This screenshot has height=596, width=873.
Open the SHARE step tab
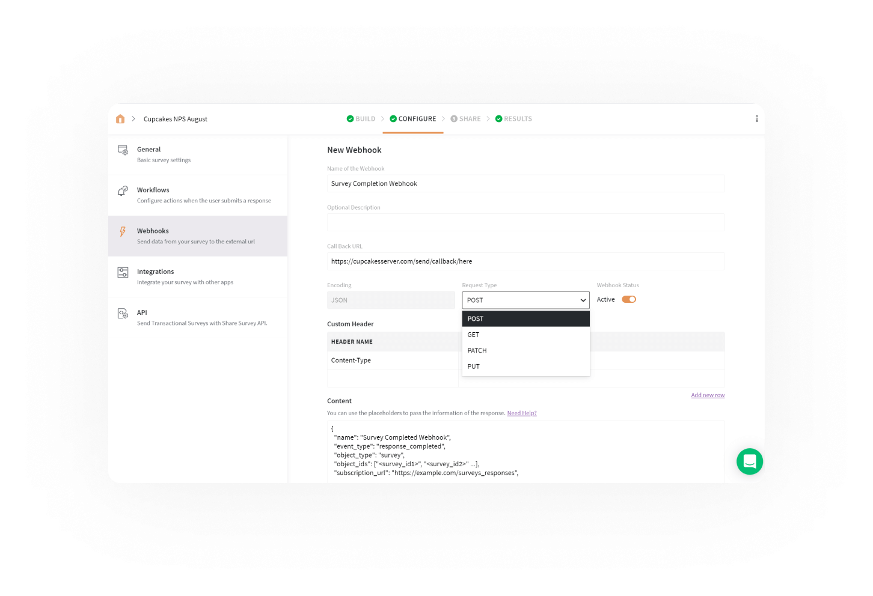click(x=466, y=119)
